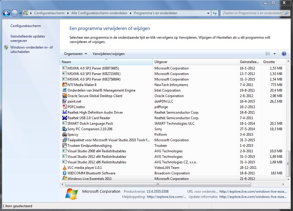293x211 pixels.
Task: Click in the Zoeken in Programma's search field
Action: [252, 13]
